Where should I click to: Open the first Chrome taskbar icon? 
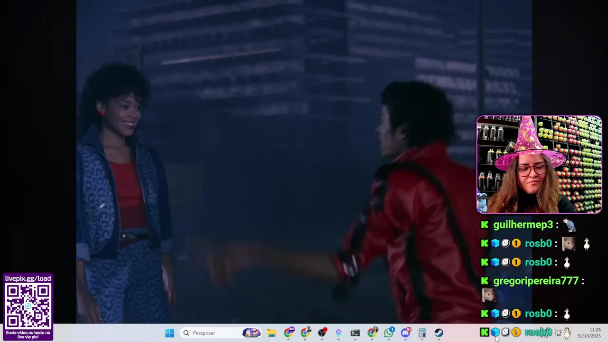pyautogui.click(x=289, y=333)
